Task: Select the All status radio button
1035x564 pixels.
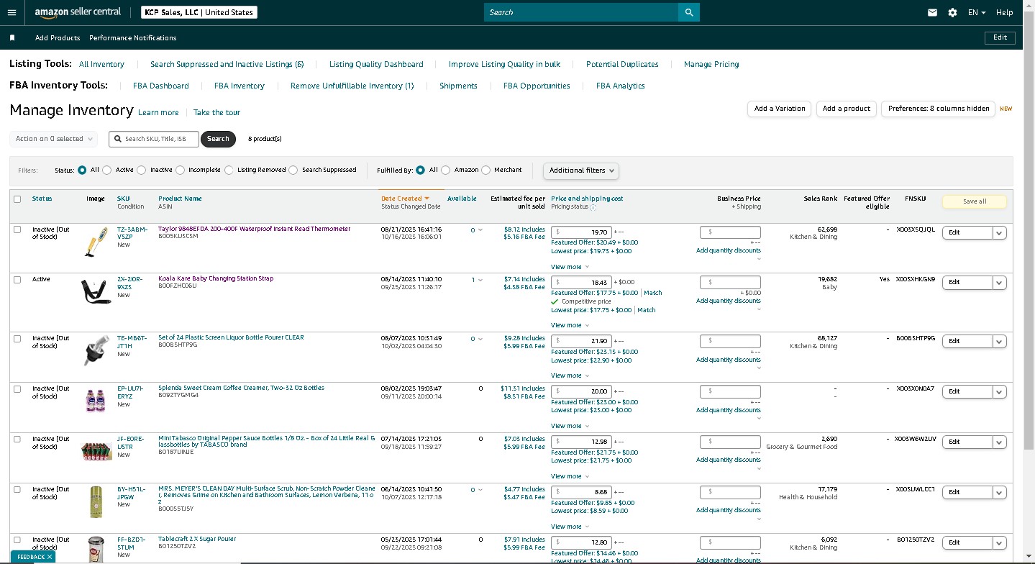Action: coord(82,170)
